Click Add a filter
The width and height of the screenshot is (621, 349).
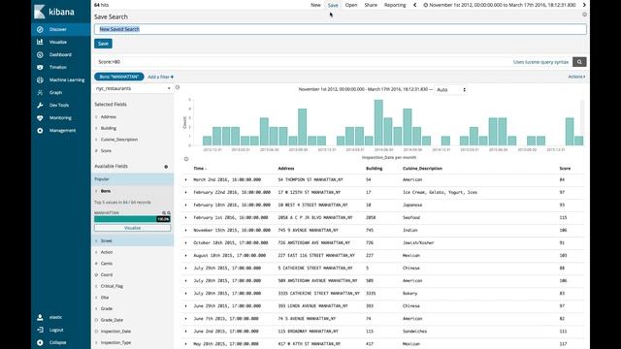160,77
